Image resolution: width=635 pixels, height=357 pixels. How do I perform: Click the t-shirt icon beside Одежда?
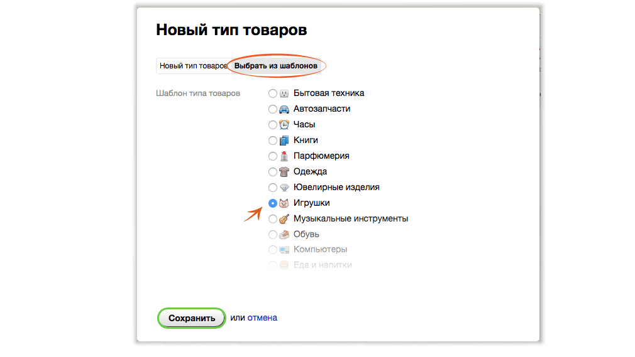pos(284,172)
